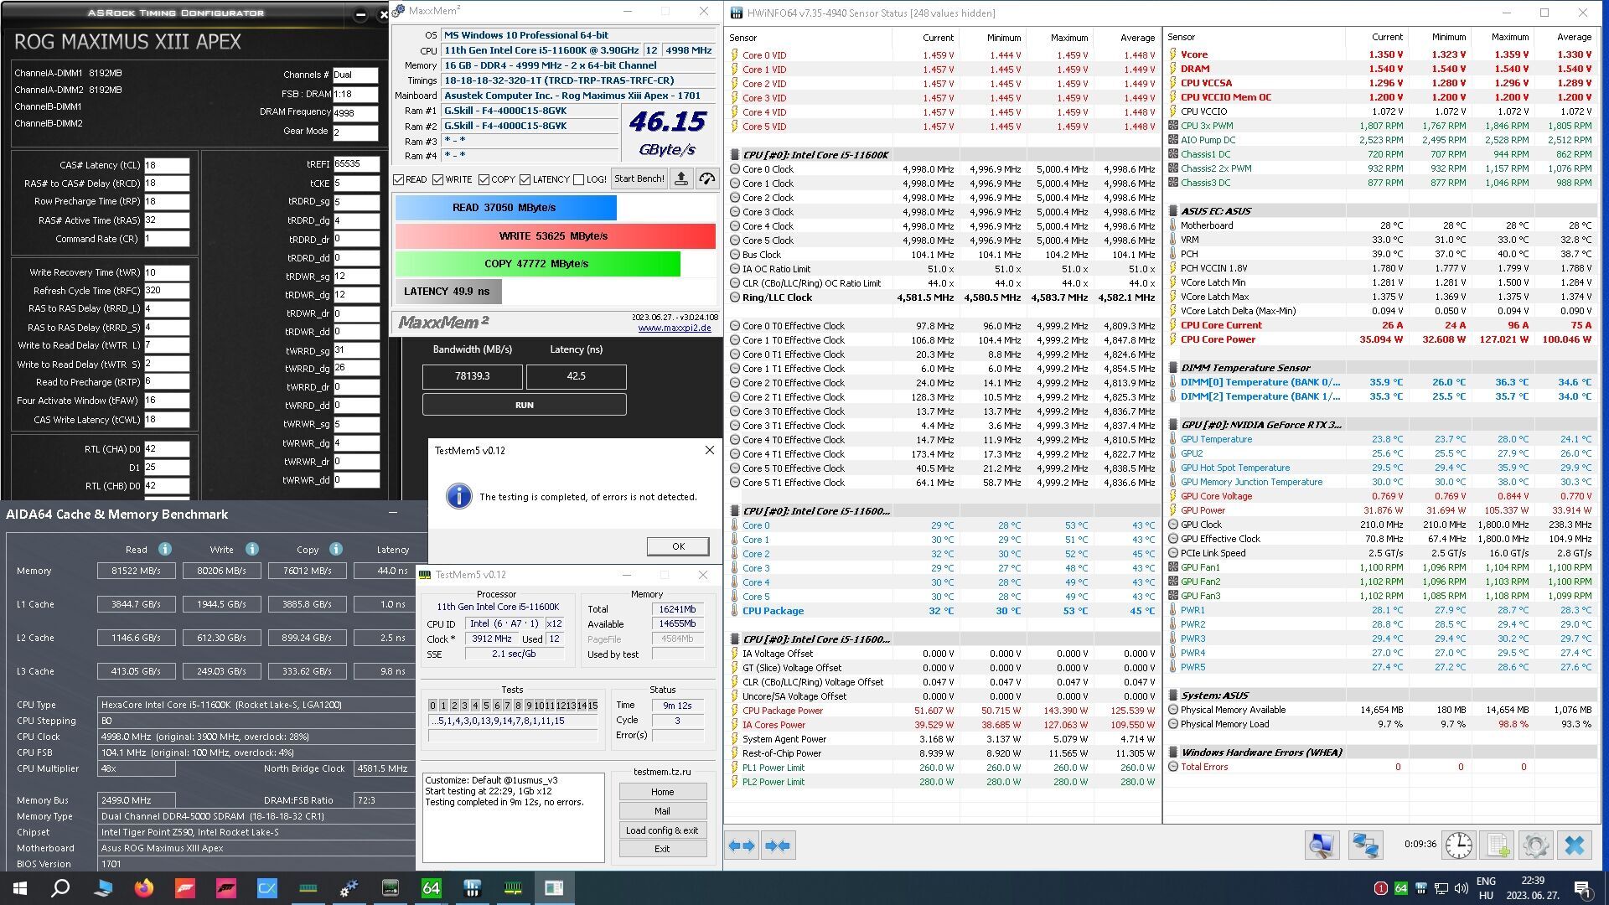Click the CPU Package temperature row
This screenshot has height=905, width=1609.
[x=943, y=611]
